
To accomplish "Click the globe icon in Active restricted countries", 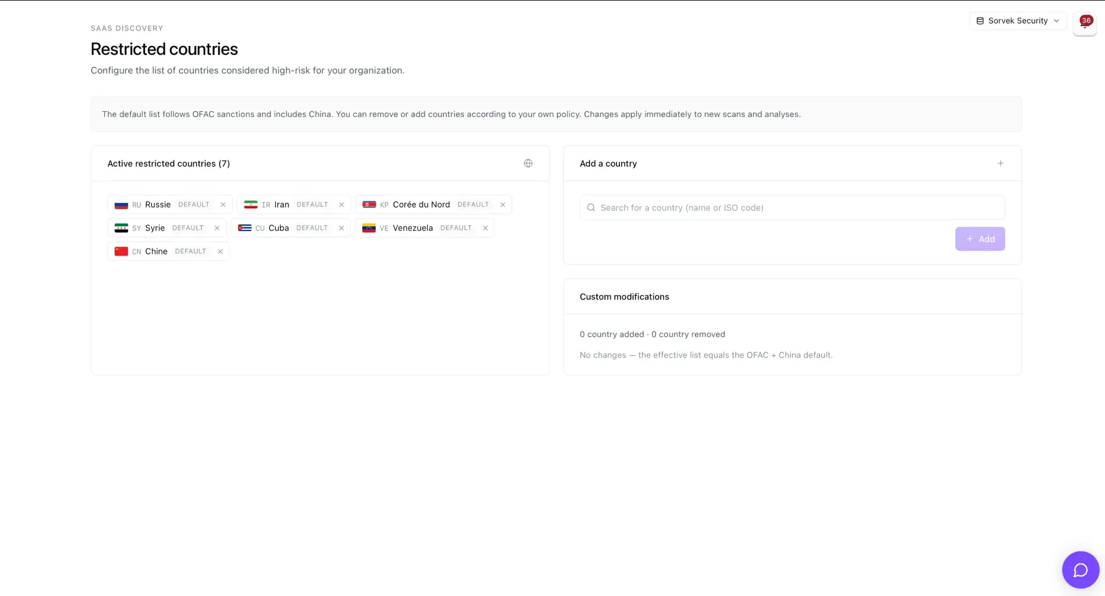I will tap(528, 163).
